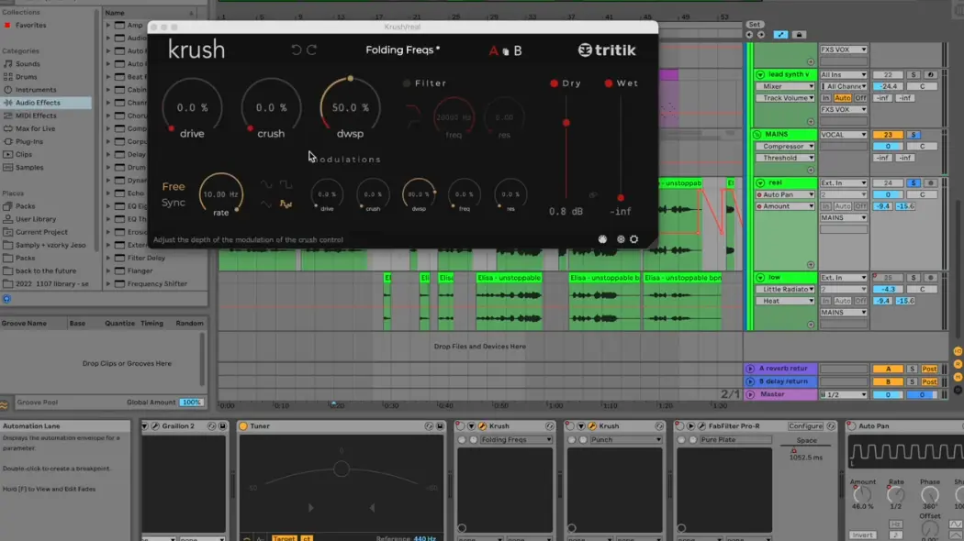Switch LFO mode to Free
964x541 pixels.
(x=174, y=187)
